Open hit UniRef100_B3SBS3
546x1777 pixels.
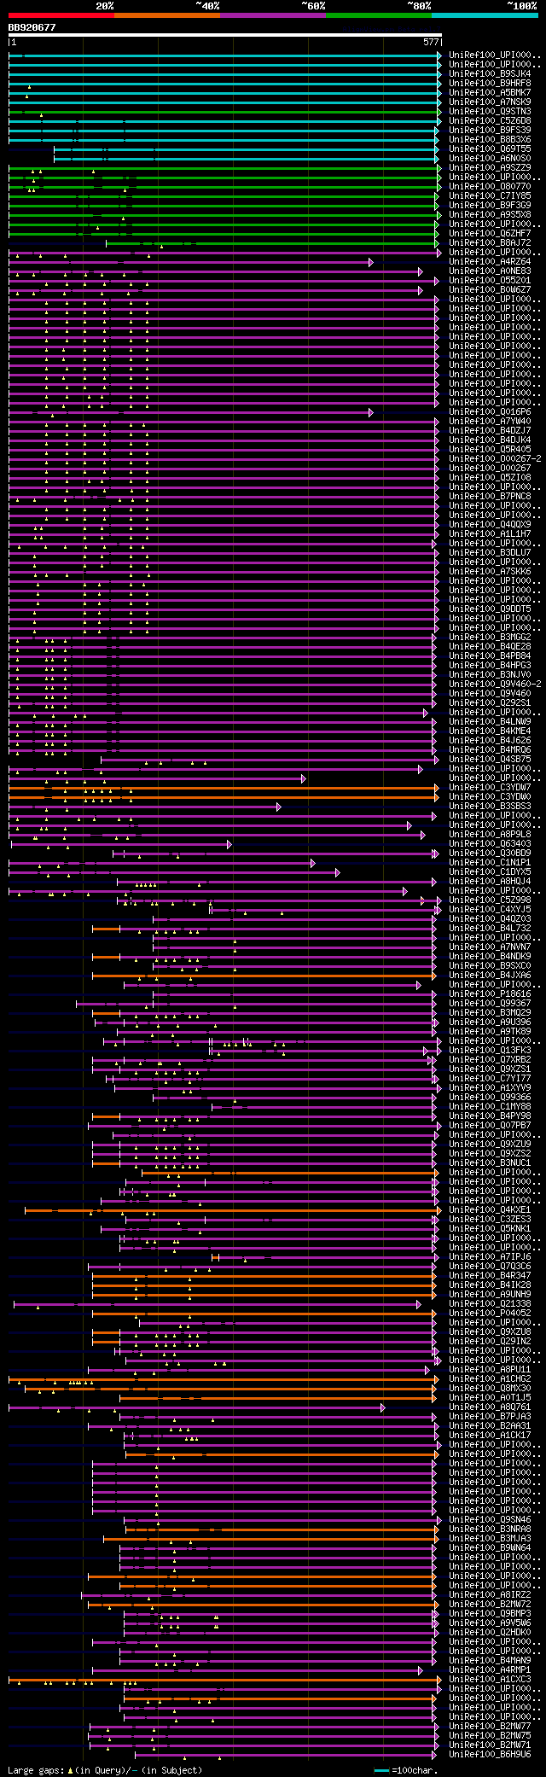[490, 806]
